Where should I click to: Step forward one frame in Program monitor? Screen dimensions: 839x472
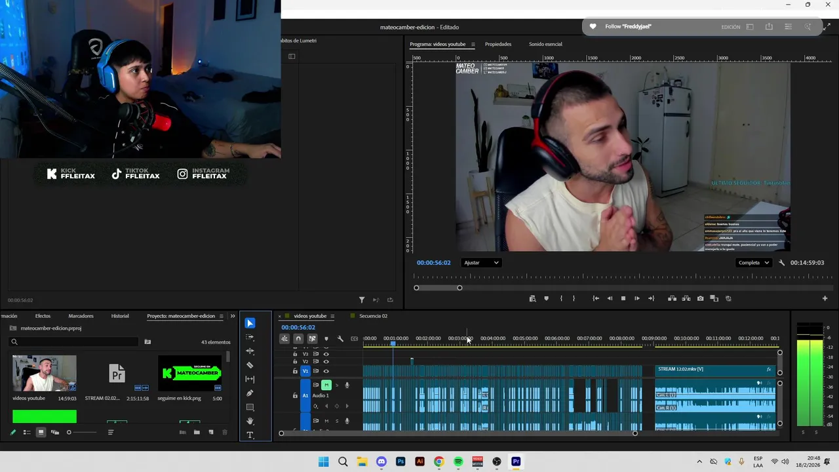pyautogui.click(x=636, y=298)
